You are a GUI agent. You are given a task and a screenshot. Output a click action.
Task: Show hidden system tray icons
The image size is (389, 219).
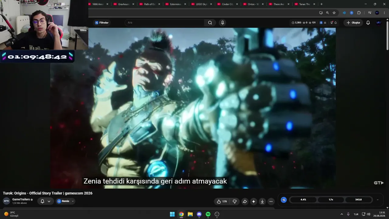(x=342, y=214)
